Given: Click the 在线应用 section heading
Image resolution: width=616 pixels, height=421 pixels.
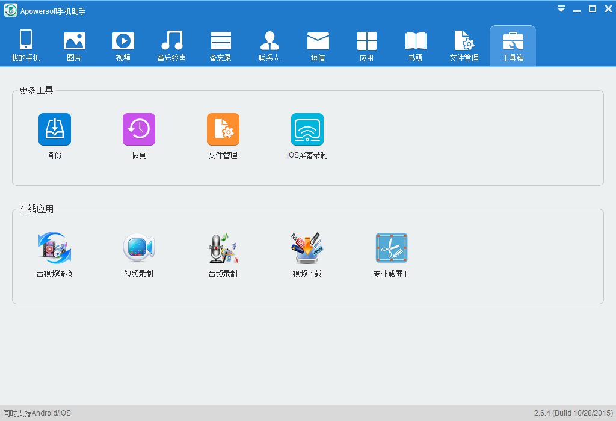Looking at the screenshot, I should coord(36,209).
